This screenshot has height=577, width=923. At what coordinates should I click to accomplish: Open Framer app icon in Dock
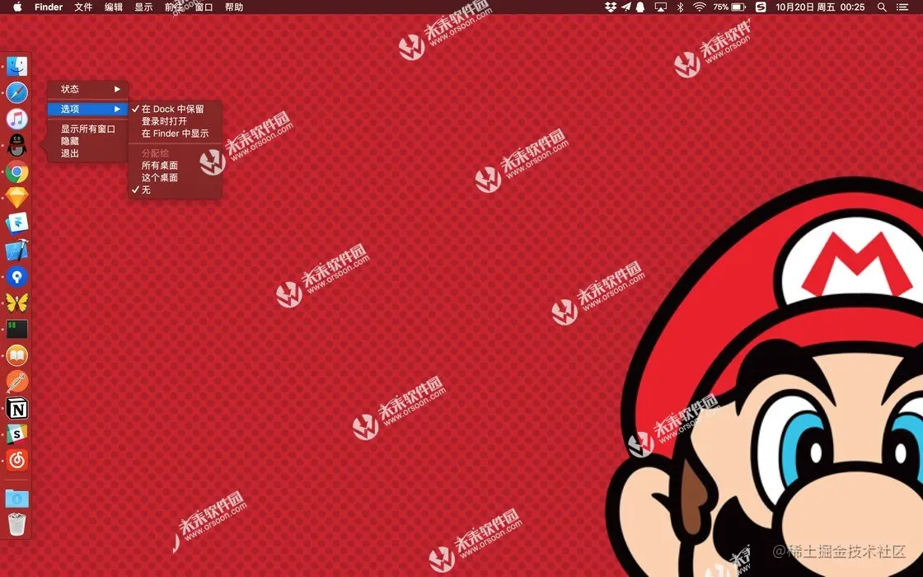pos(16,223)
